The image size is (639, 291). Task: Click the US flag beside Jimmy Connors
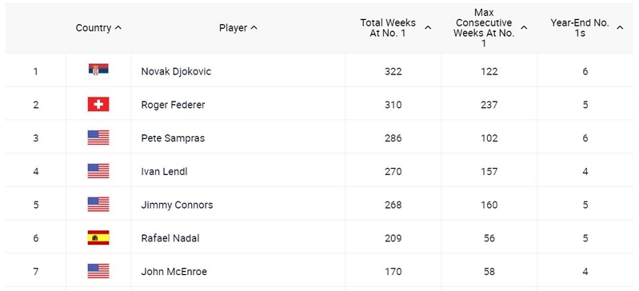point(98,205)
